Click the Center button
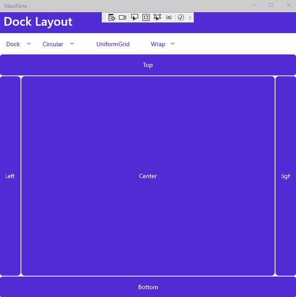296x297 pixels. pyautogui.click(x=148, y=176)
